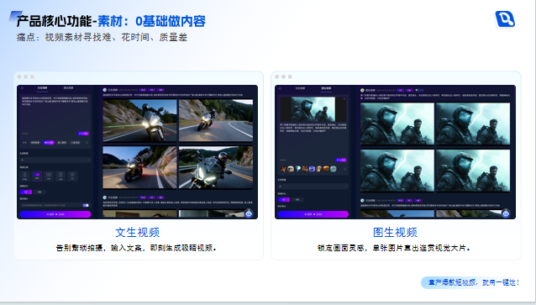Remove the uploaded soldier reference image
Viewport: 536px width, 305px height.
pos(344,99)
